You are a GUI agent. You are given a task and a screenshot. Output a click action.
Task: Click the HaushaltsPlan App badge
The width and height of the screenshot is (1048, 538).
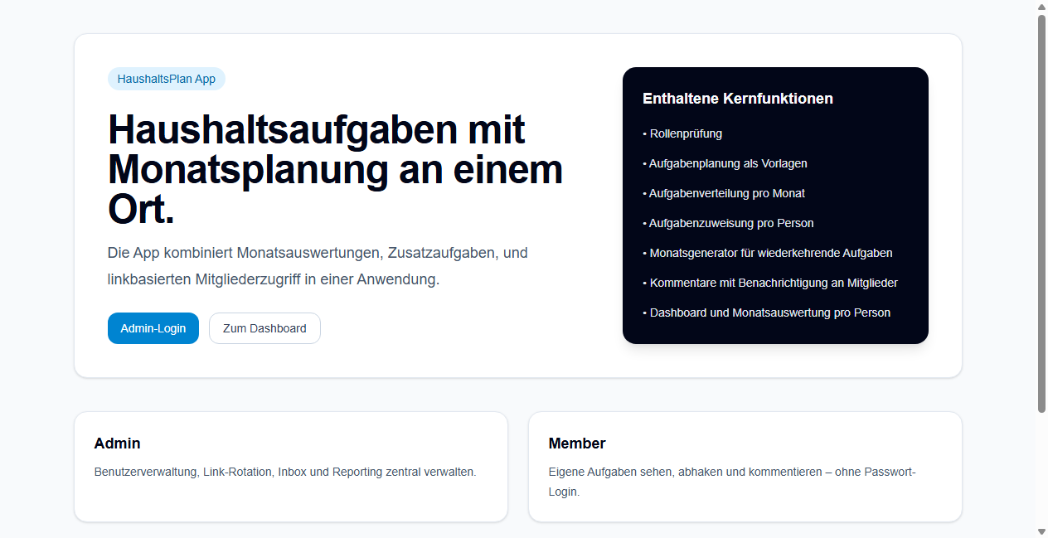[167, 79]
